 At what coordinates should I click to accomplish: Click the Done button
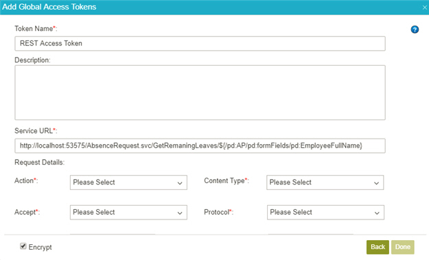pos(403,247)
